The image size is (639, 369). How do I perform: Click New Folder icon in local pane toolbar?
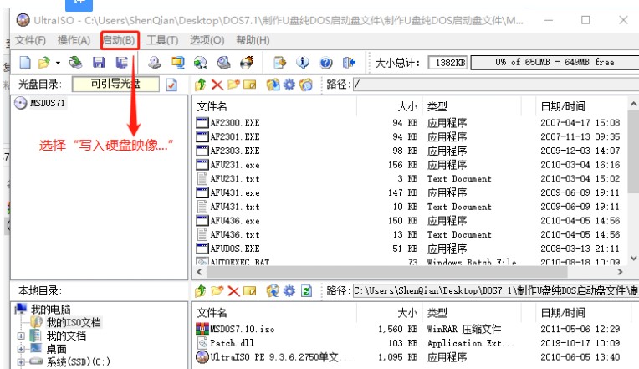(217, 290)
